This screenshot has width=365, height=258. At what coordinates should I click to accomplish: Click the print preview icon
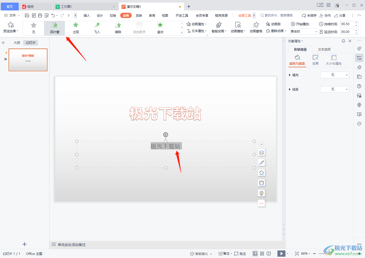pos(47,15)
